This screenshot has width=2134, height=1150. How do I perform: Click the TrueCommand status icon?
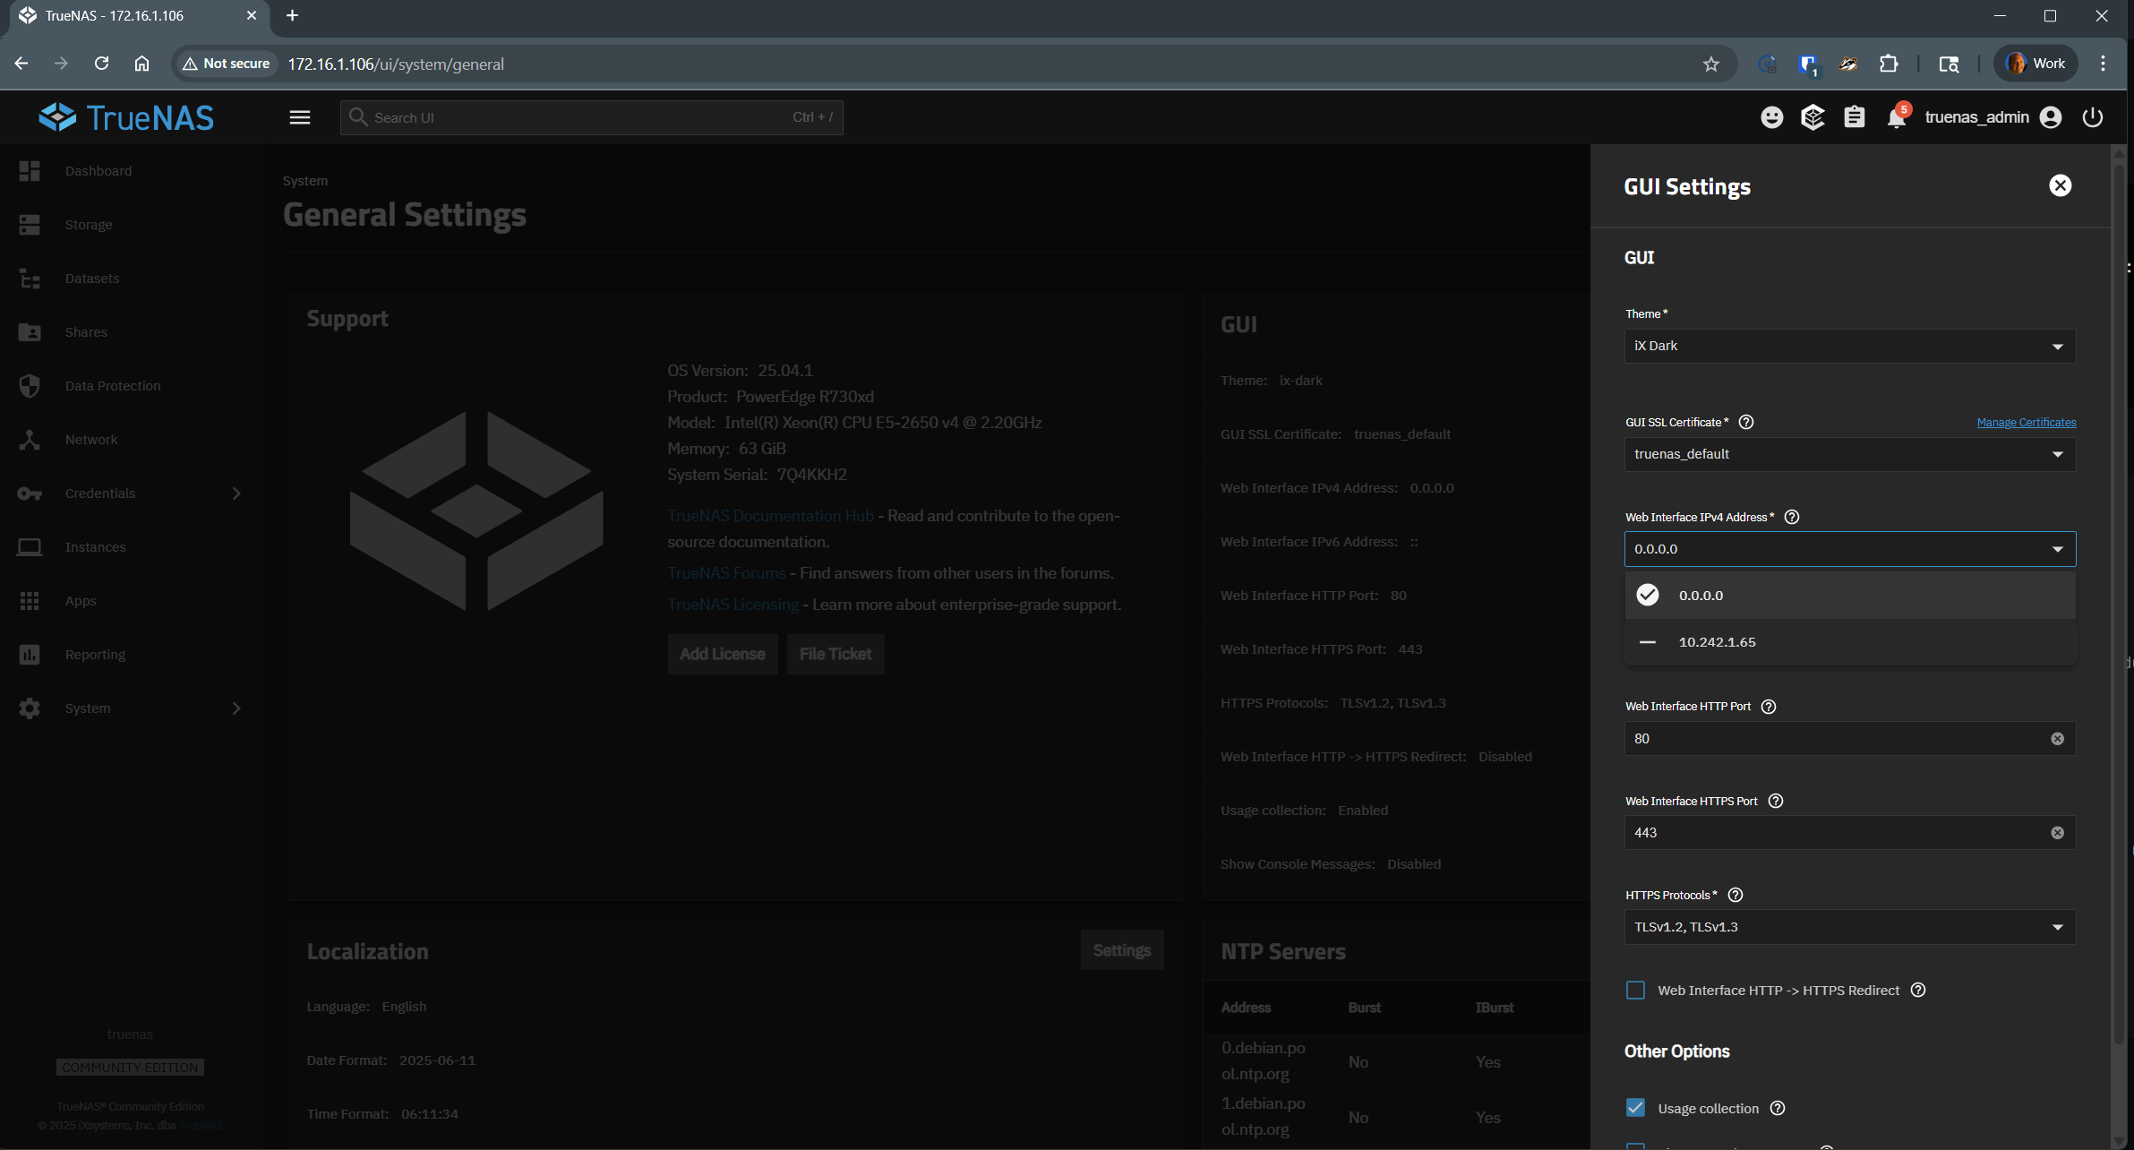click(x=1813, y=117)
